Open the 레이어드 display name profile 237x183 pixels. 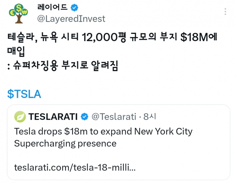click(x=53, y=7)
